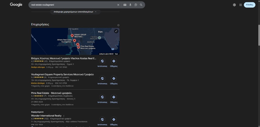Image resolution: width=260 pixels, height=127 pixels.
Task: Open the info icon beside Επιχειρήσεις
Action: click(x=118, y=25)
